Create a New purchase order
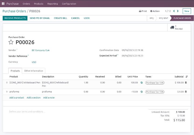 click(x=187, y=11)
